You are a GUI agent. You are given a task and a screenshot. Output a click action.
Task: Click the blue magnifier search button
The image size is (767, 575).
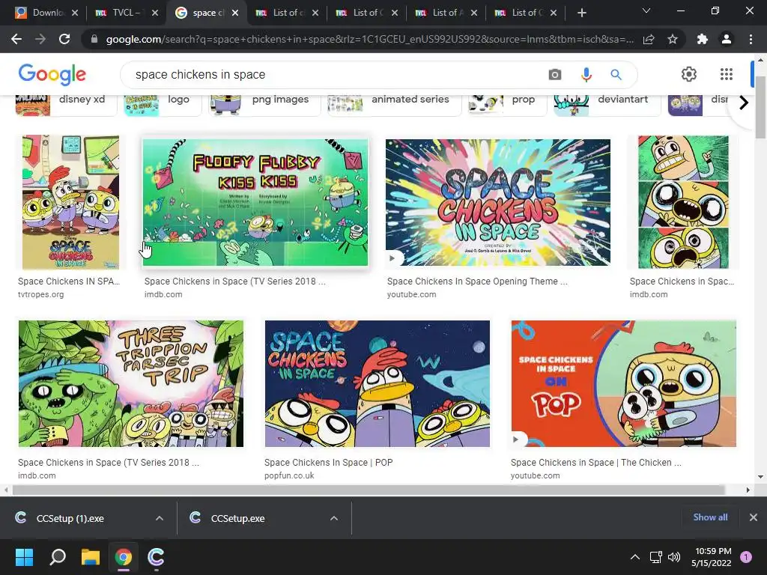coord(616,74)
